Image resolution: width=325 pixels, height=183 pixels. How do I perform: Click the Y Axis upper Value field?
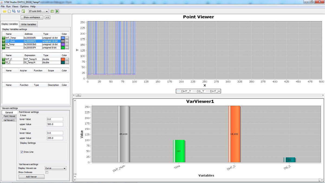tap(55, 138)
